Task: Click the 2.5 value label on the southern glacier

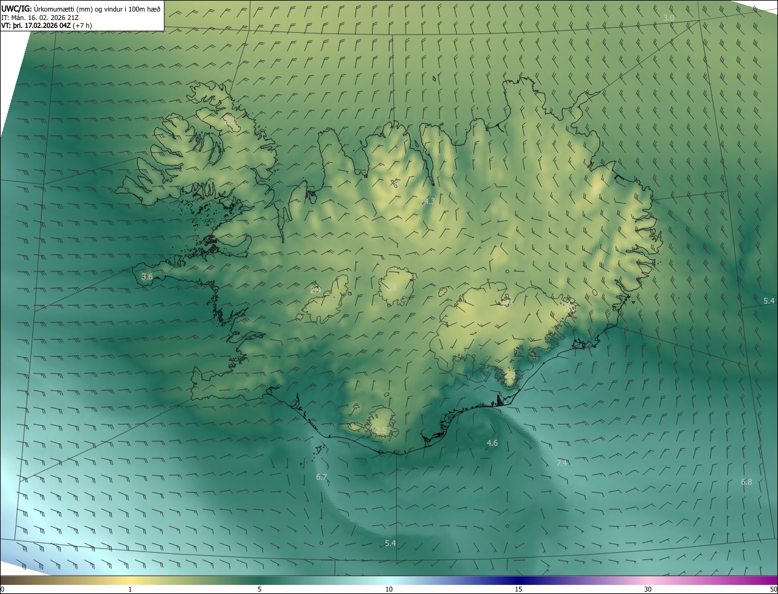Action: tap(380, 431)
